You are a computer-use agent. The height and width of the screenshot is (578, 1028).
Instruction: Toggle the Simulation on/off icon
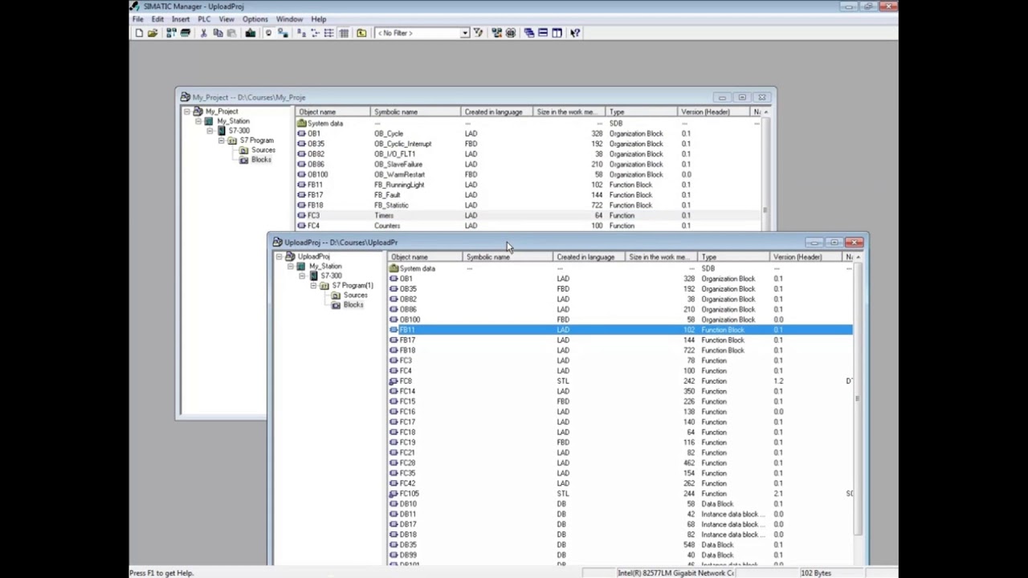pyautogui.click(x=511, y=33)
